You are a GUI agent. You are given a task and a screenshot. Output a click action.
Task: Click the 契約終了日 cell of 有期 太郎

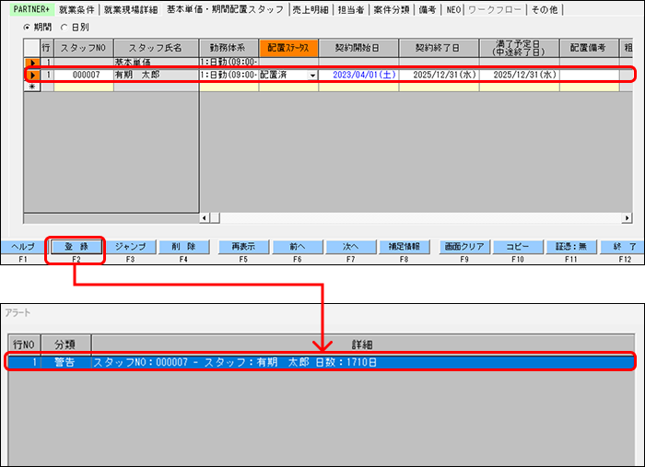pos(439,75)
